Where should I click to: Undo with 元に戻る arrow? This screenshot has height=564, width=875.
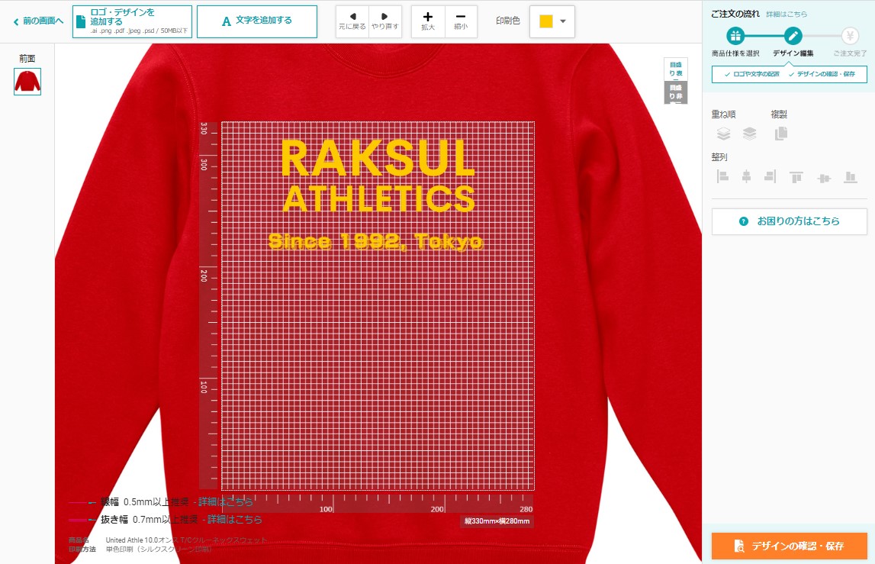point(352,22)
